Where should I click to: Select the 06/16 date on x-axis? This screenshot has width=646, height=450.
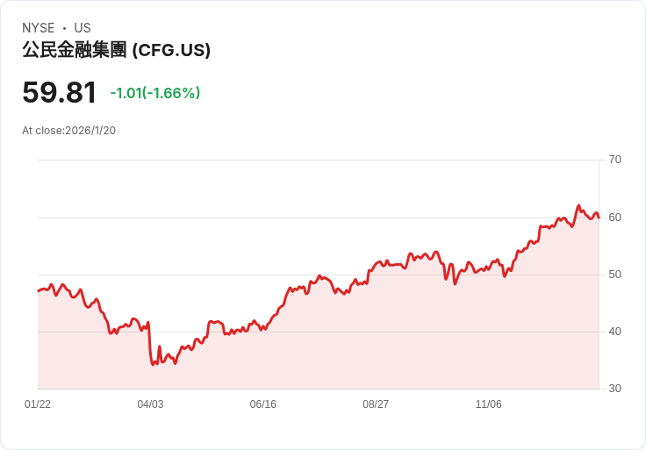[x=263, y=404]
